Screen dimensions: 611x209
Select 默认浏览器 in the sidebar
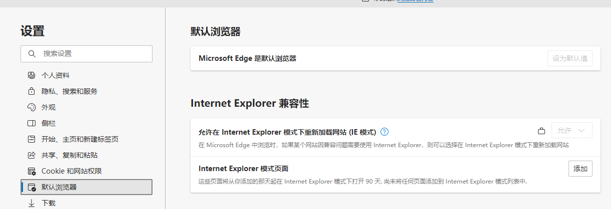[86, 187]
